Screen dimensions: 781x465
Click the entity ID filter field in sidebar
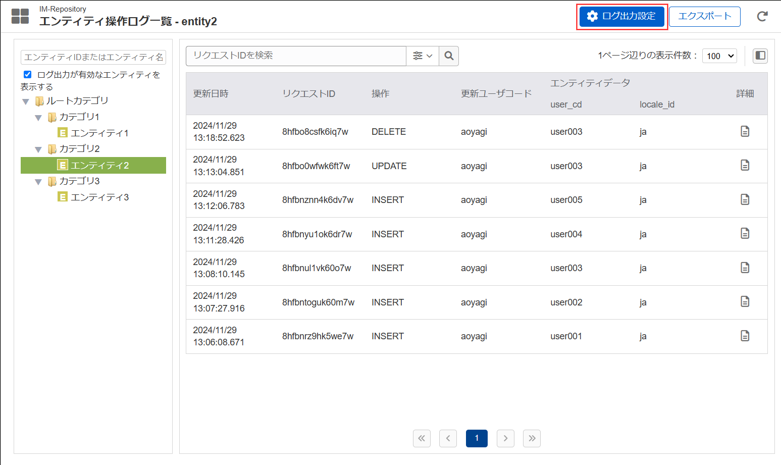click(93, 57)
